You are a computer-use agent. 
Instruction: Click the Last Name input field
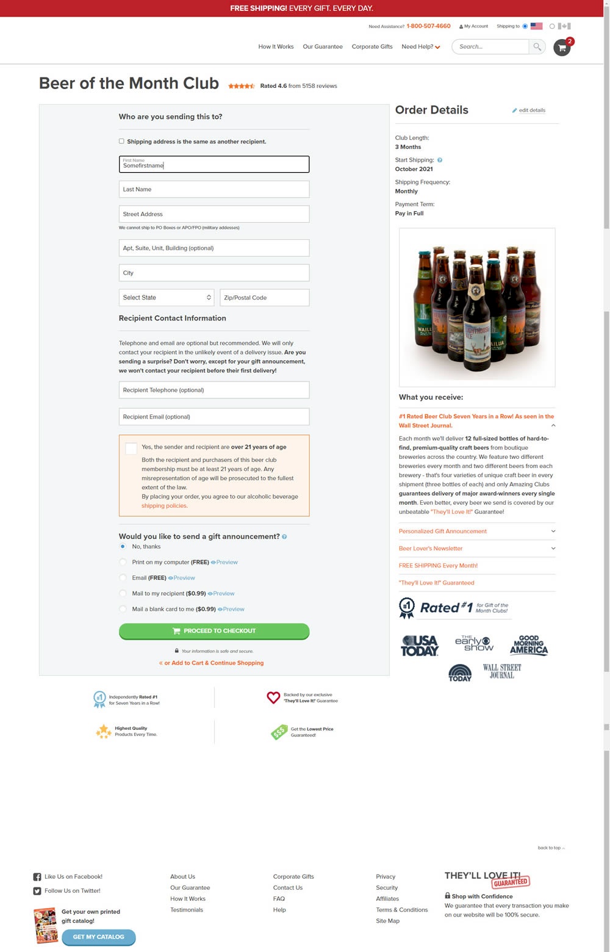coord(214,189)
